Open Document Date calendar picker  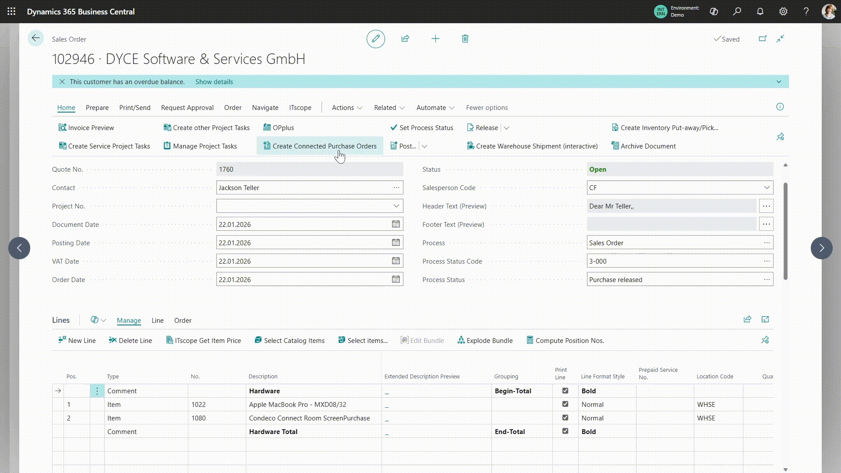point(396,224)
